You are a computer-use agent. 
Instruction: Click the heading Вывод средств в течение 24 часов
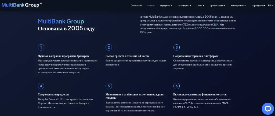(127, 56)
